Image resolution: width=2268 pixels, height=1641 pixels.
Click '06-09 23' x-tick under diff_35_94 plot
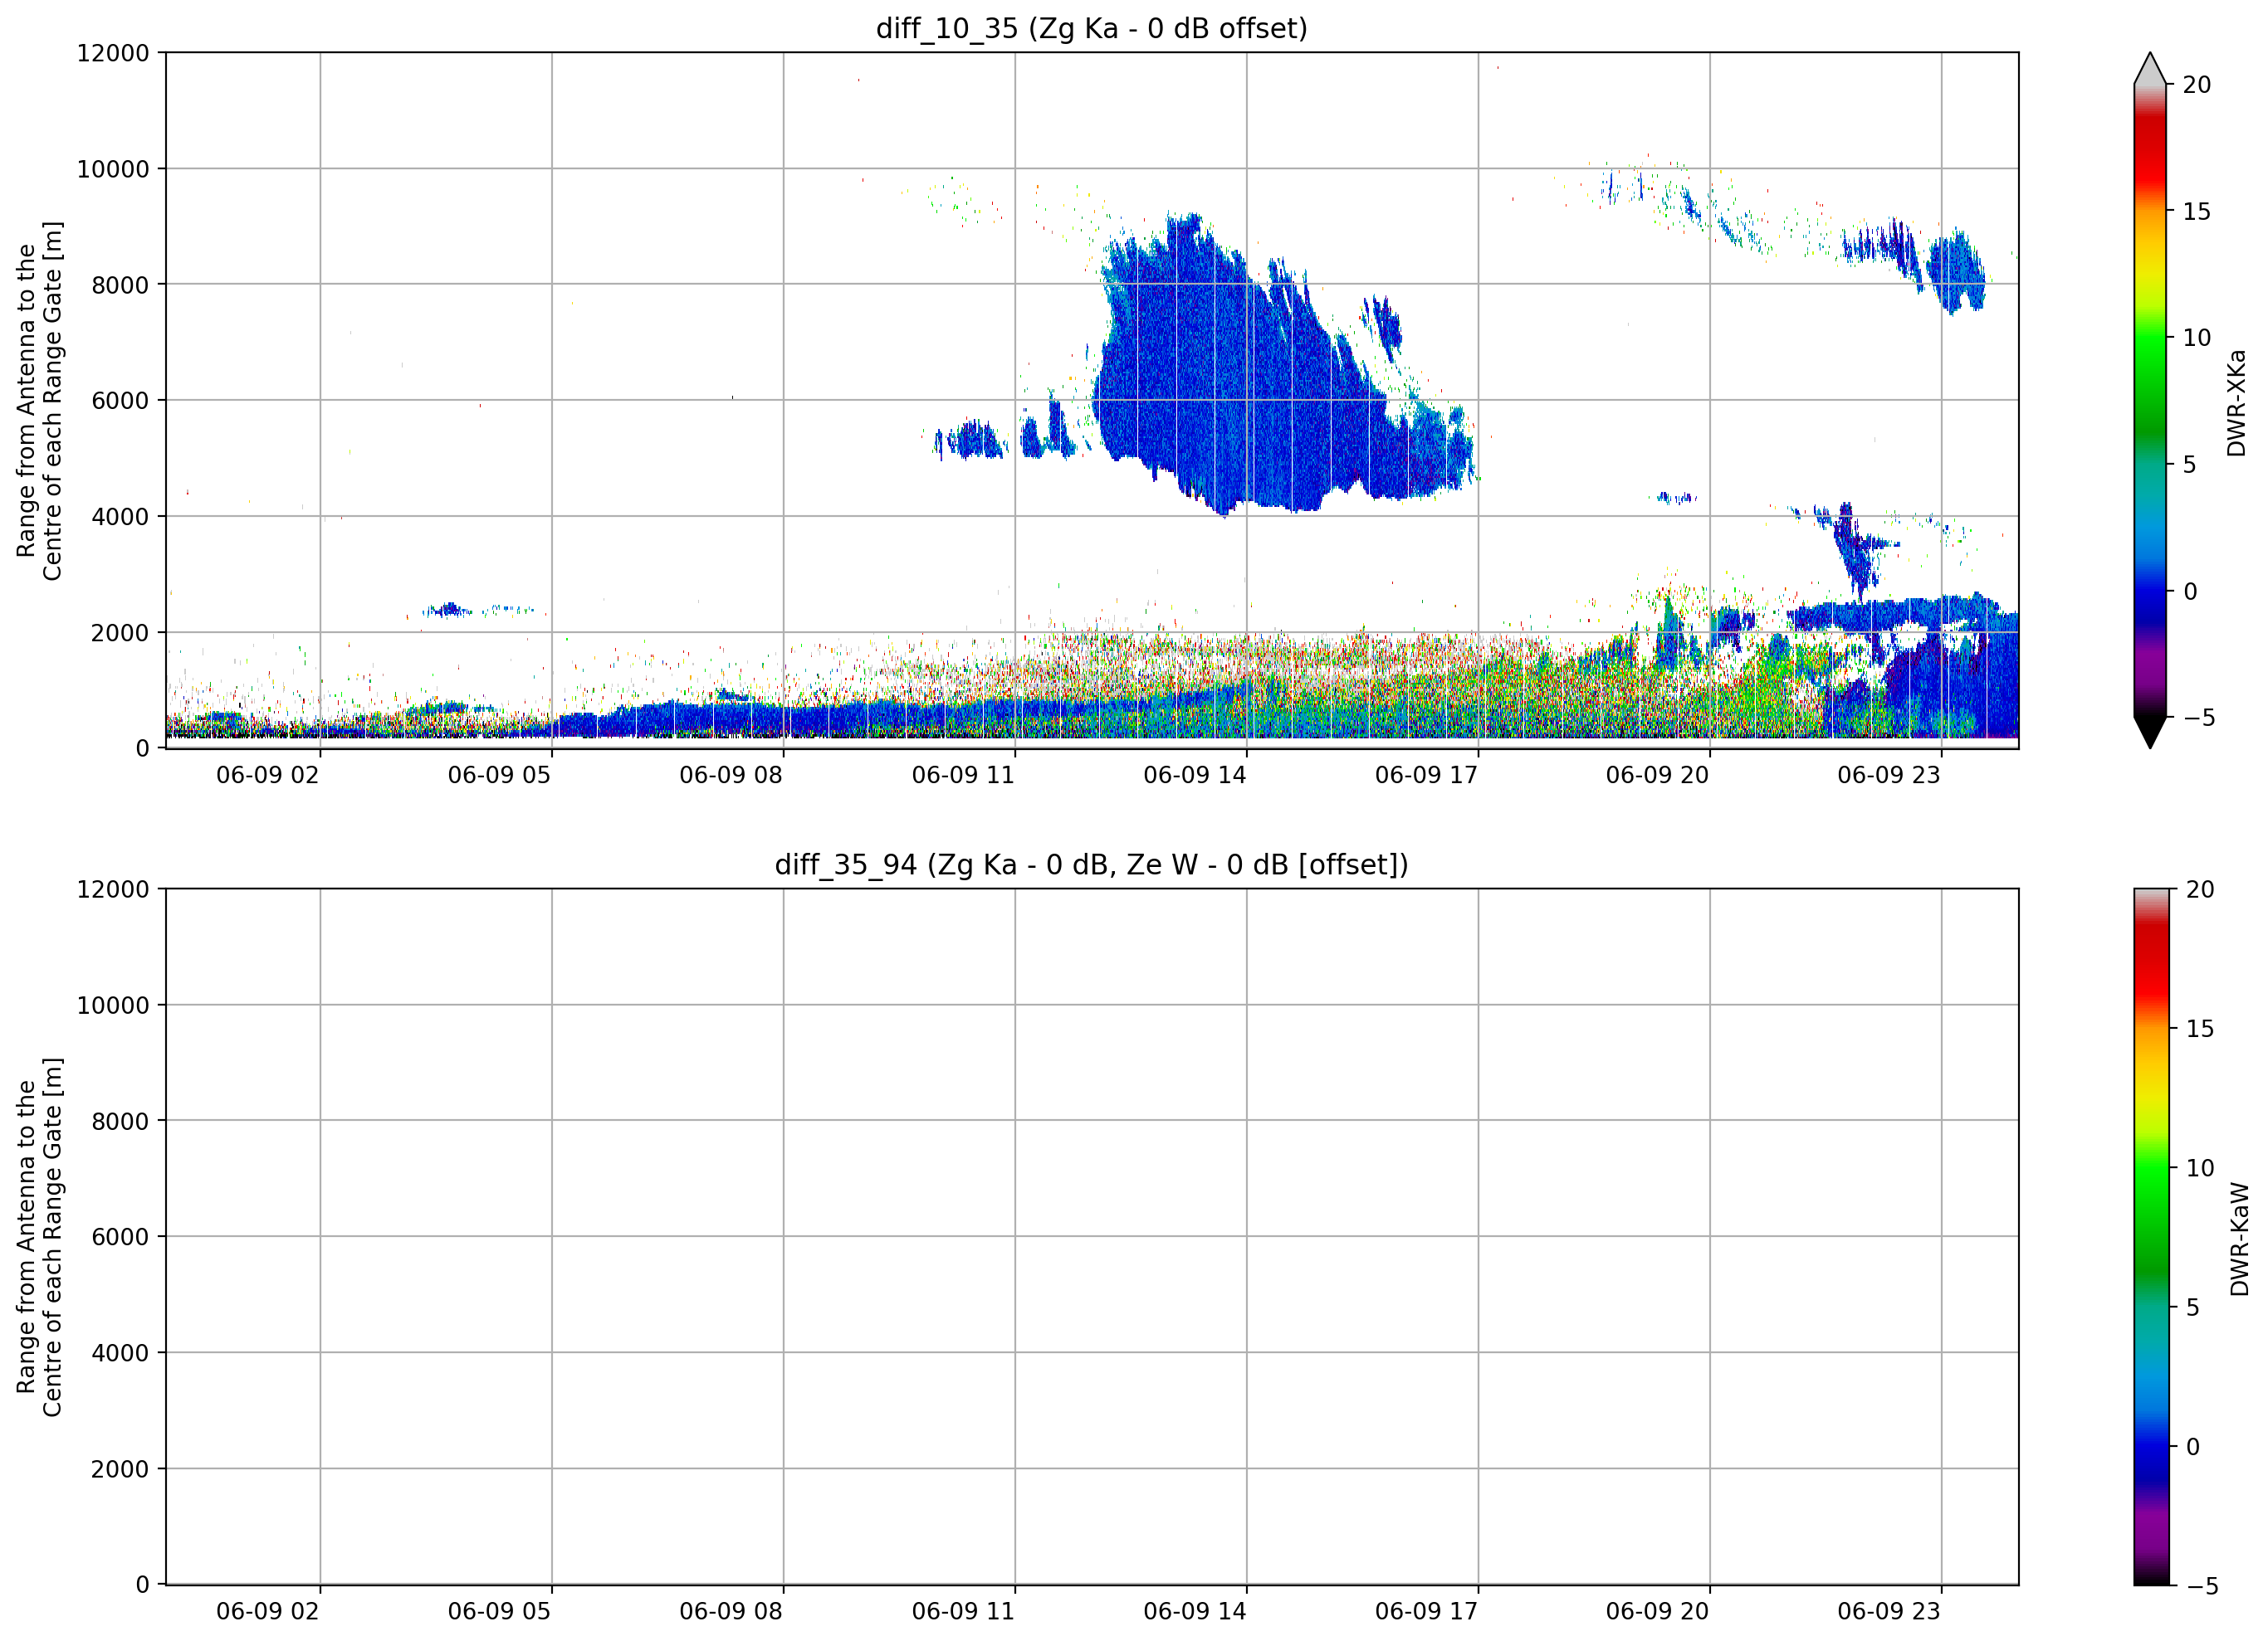pos(1889,1611)
